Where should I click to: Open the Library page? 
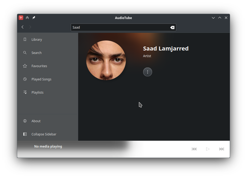coord(48,39)
